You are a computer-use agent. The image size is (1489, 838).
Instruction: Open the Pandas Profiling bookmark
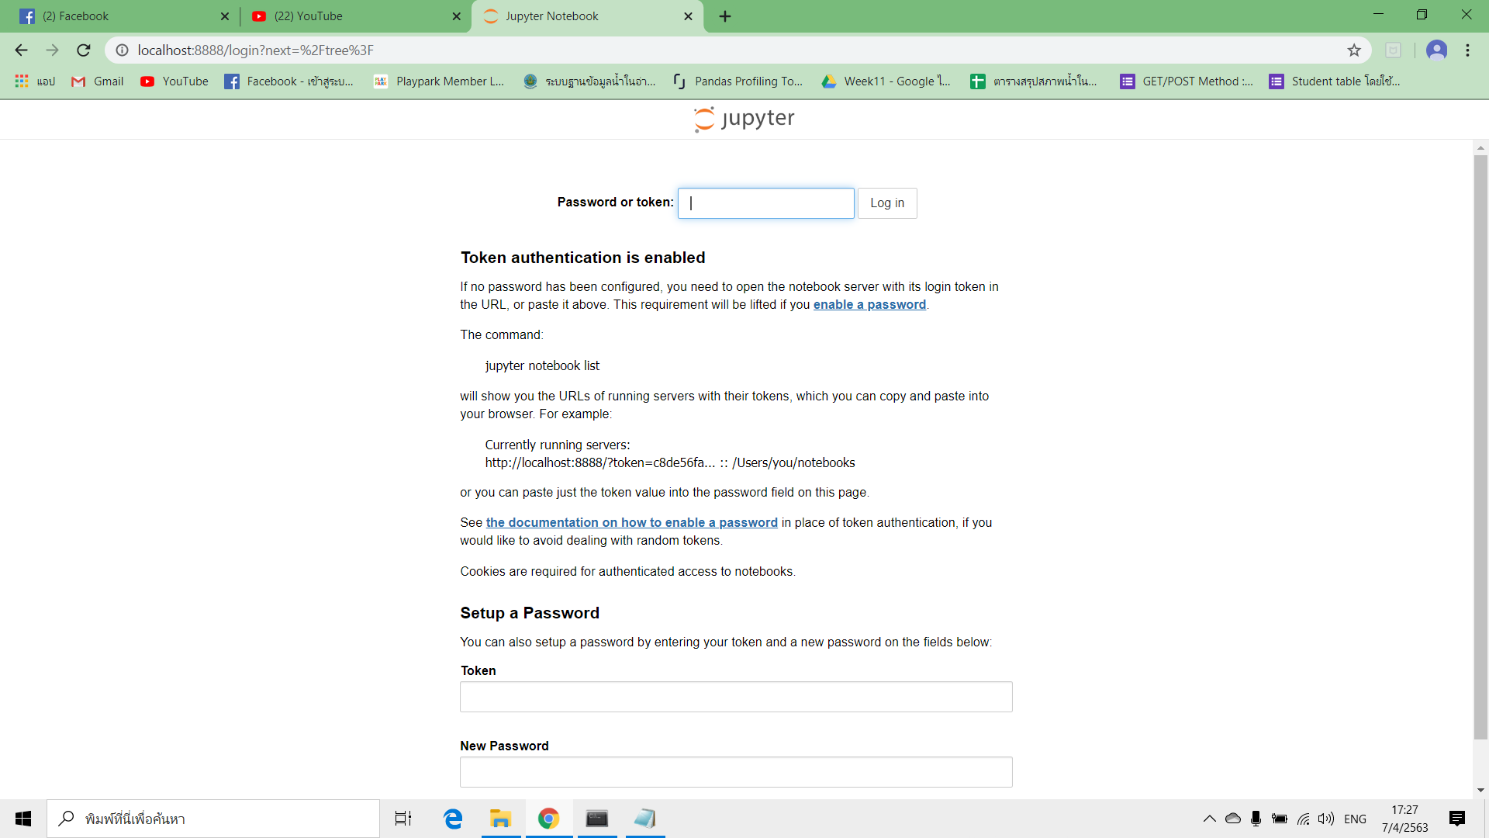point(738,81)
